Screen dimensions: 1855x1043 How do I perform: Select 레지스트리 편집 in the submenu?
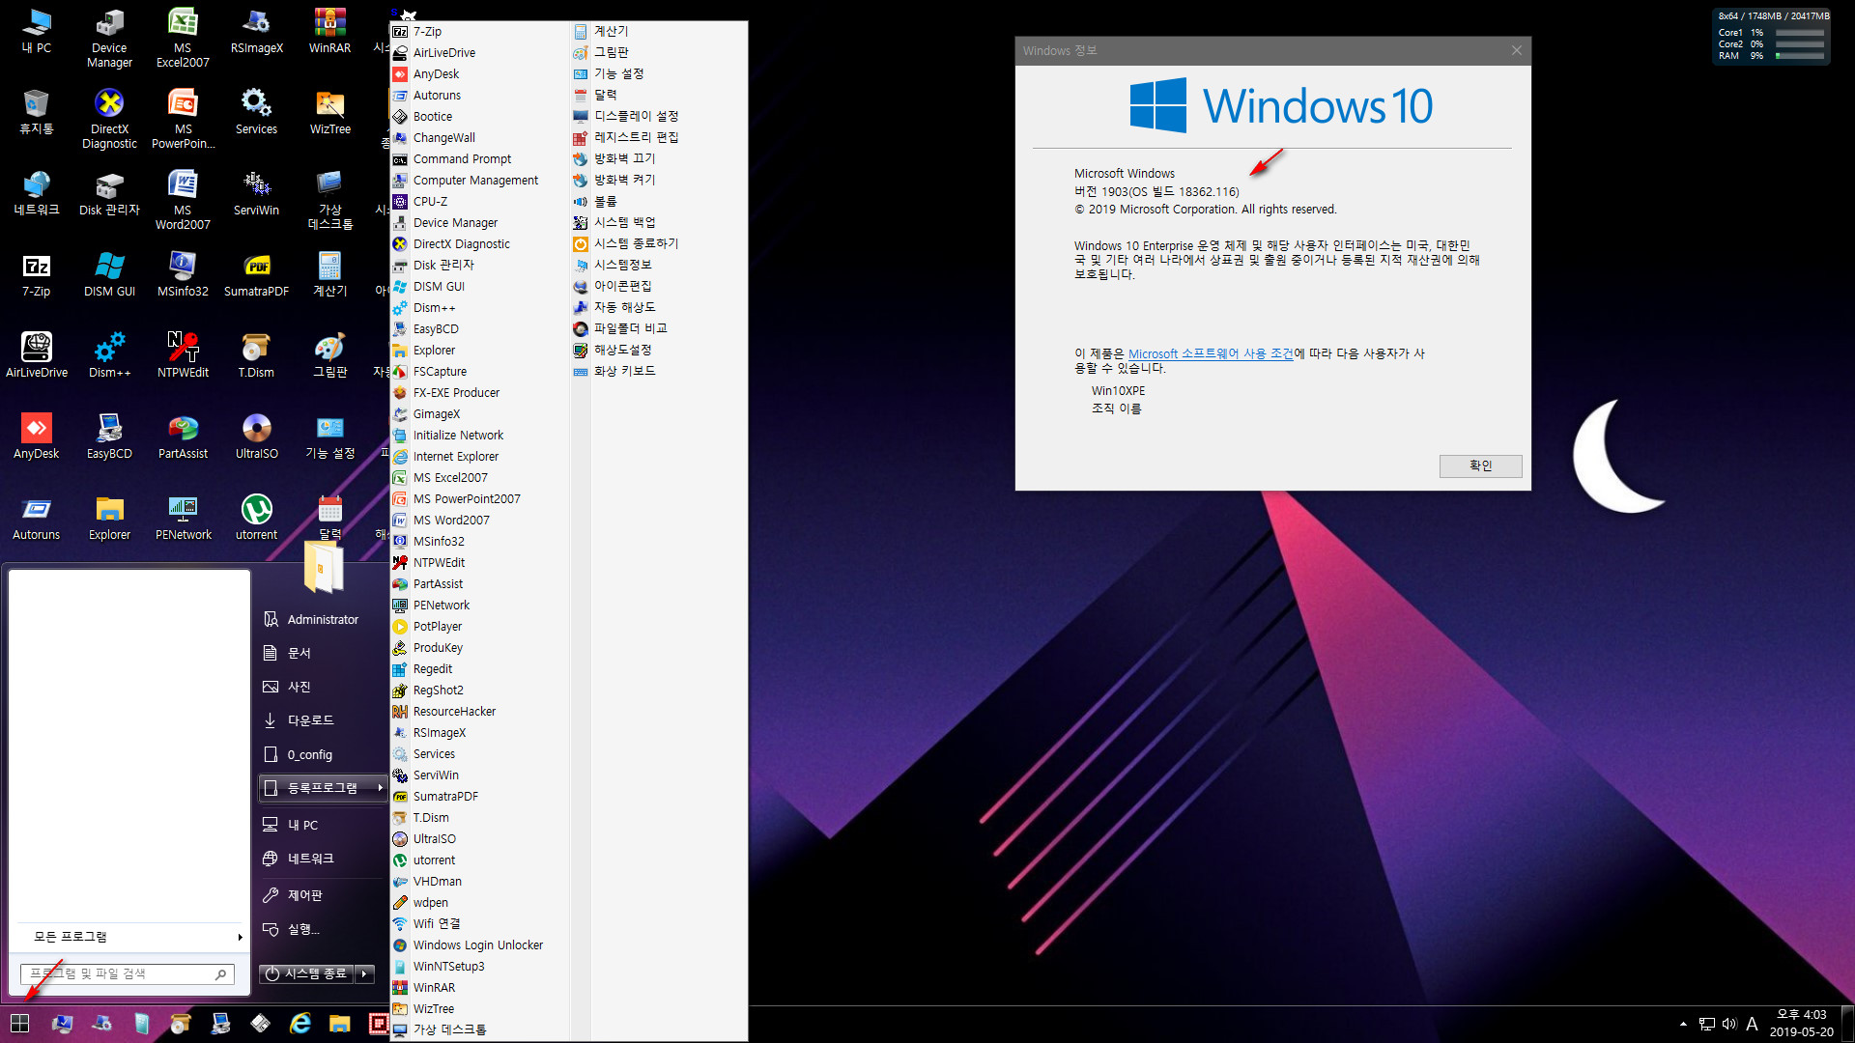pos(659,138)
